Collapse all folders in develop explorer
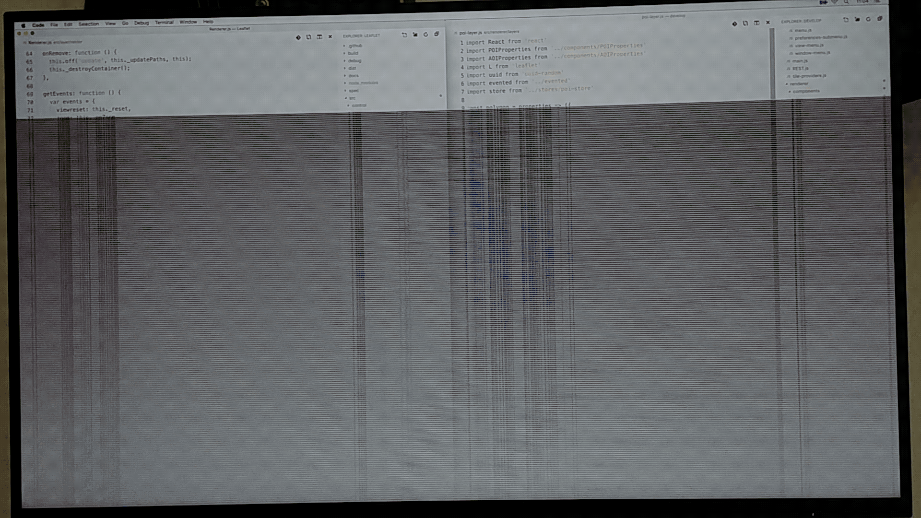 click(x=880, y=19)
